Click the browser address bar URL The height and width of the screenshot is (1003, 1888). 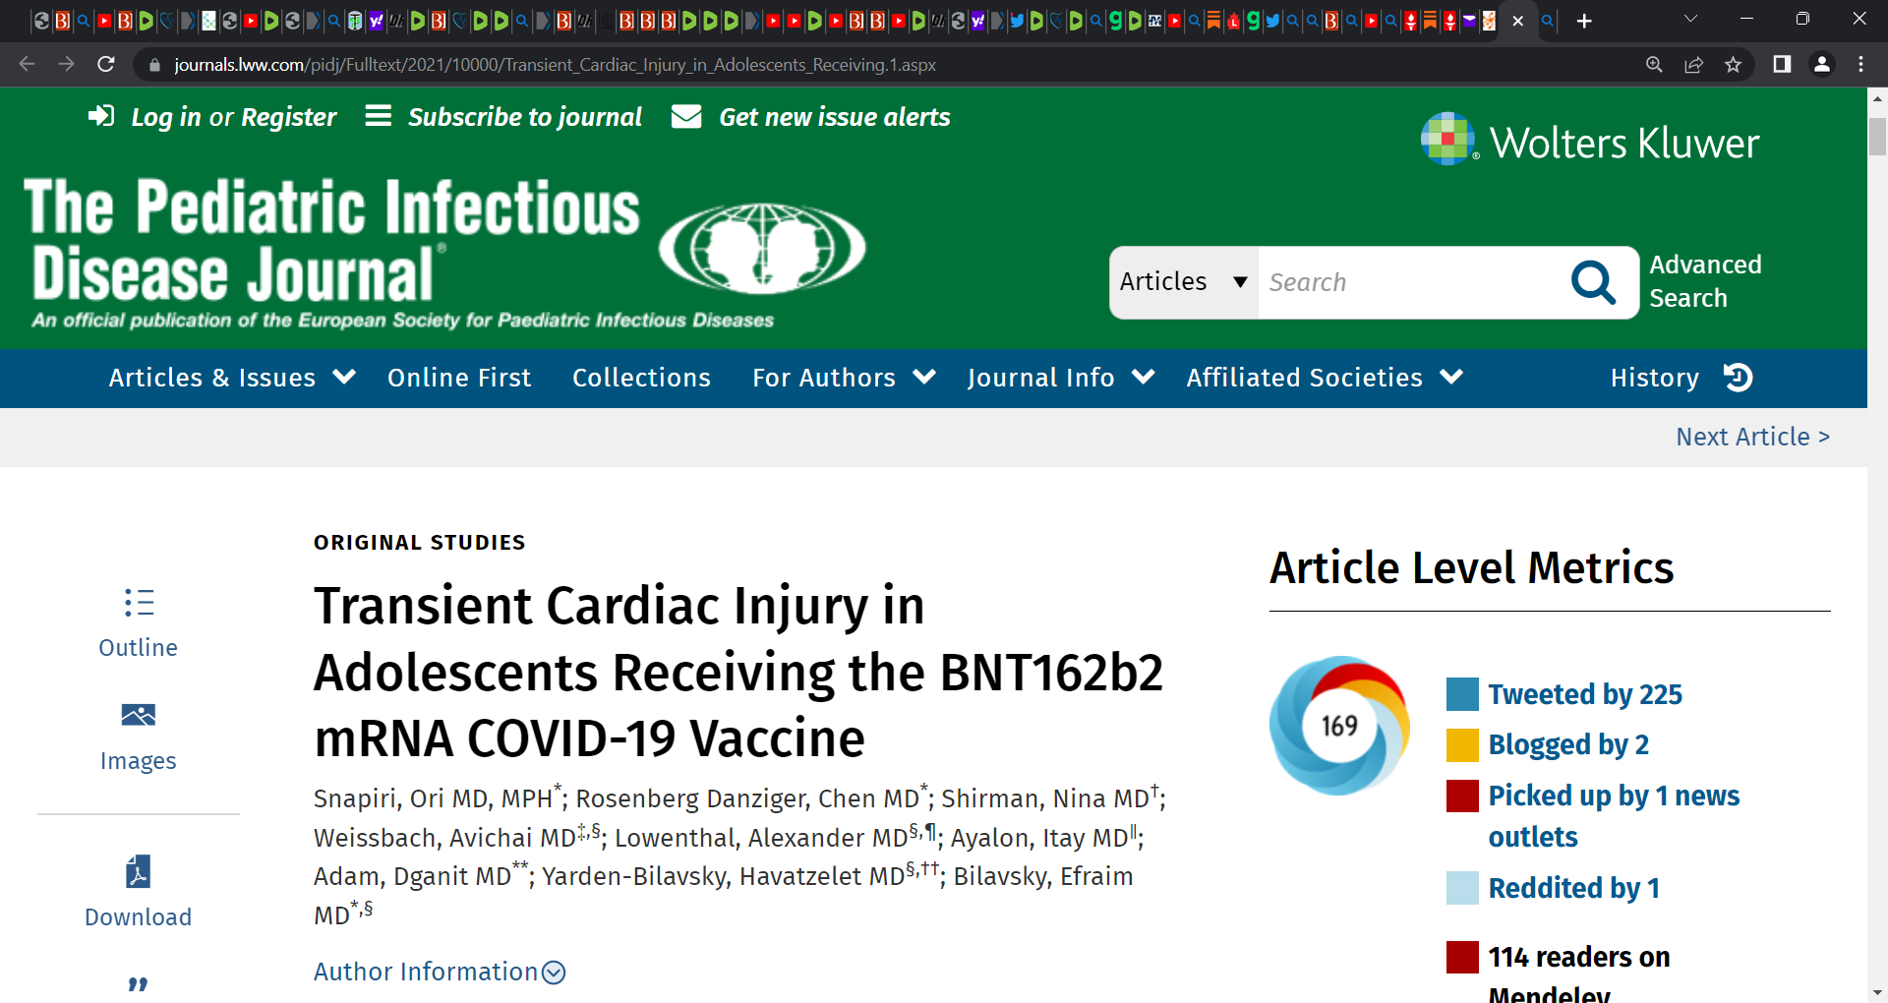(555, 65)
